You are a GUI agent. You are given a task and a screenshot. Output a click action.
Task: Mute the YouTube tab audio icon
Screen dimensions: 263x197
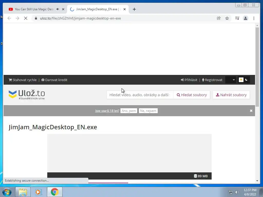click(x=58, y=9)
